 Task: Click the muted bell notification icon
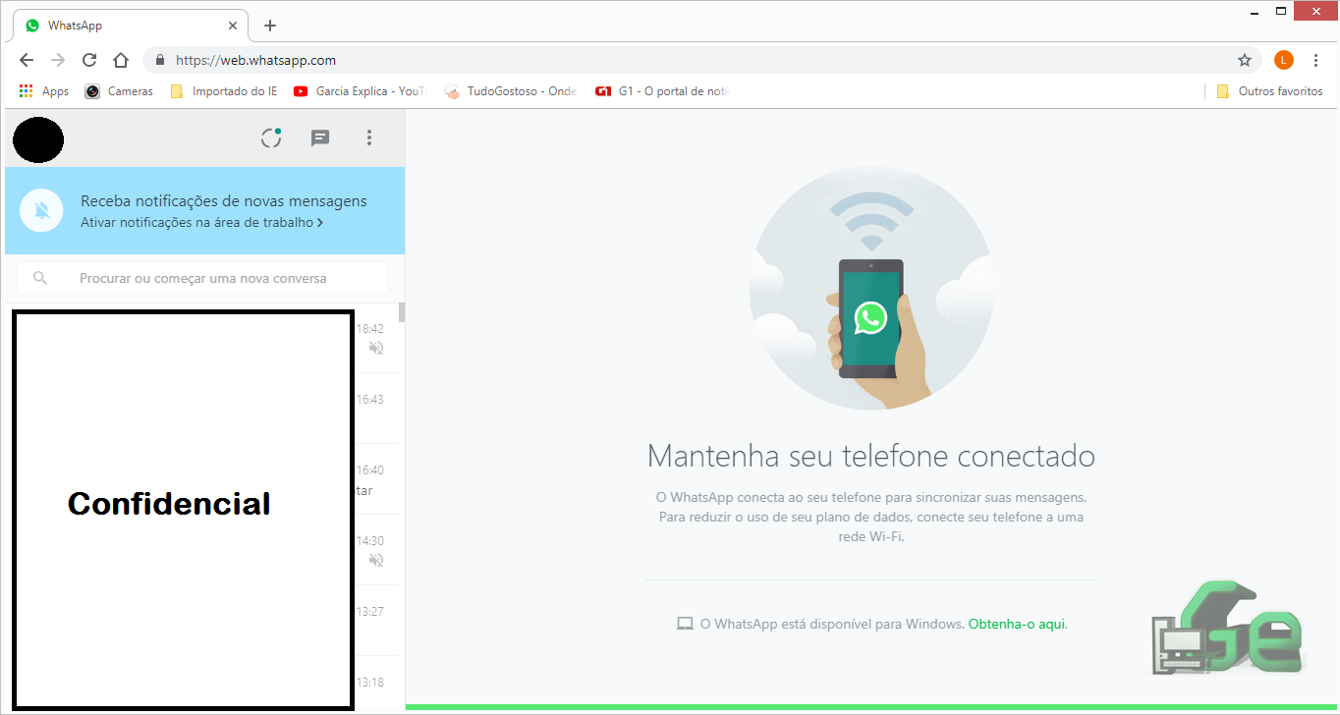click(x=41, y=210)
